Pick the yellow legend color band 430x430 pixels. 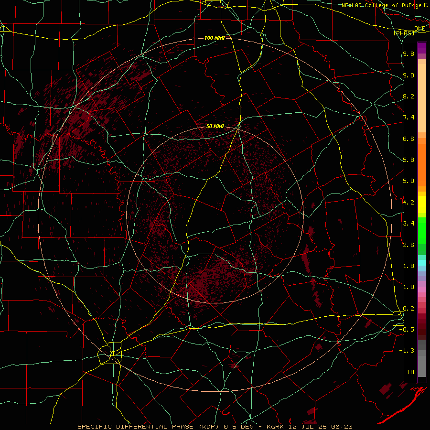[x=422, y=204]
